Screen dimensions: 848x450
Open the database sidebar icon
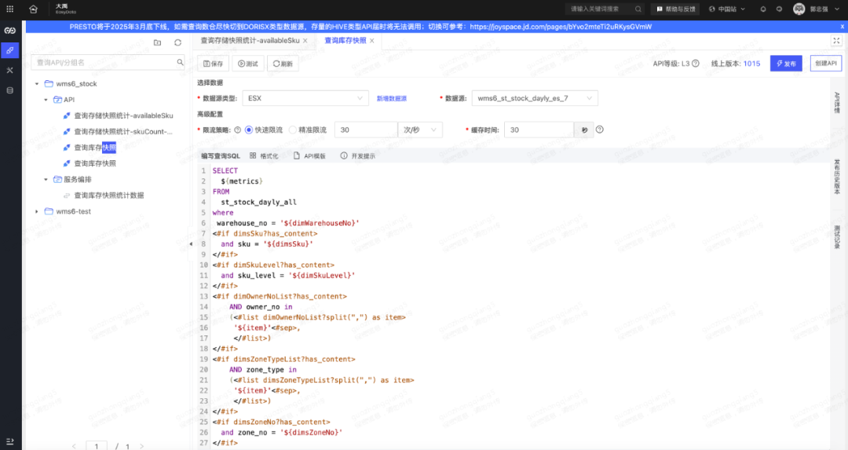pos(9,90)
